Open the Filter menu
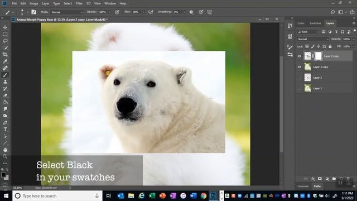This screenshot has height=201, width=357. 79,3
